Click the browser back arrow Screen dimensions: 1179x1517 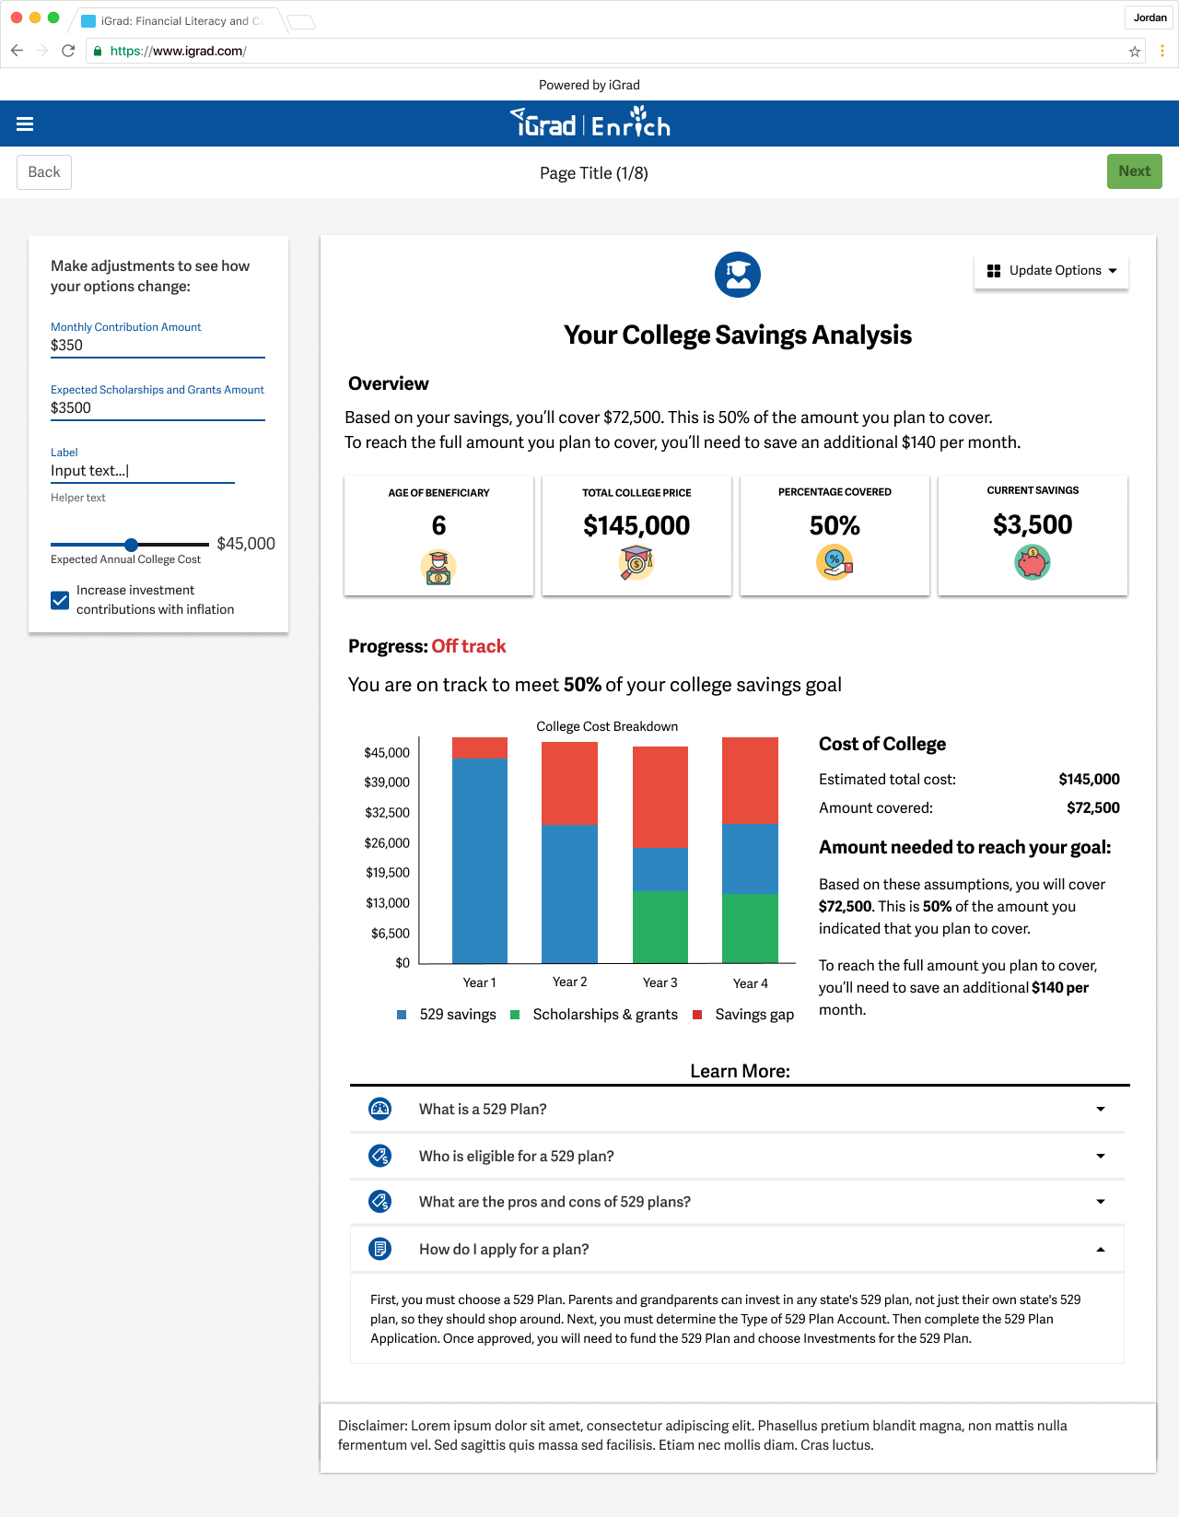pos(17,51)
